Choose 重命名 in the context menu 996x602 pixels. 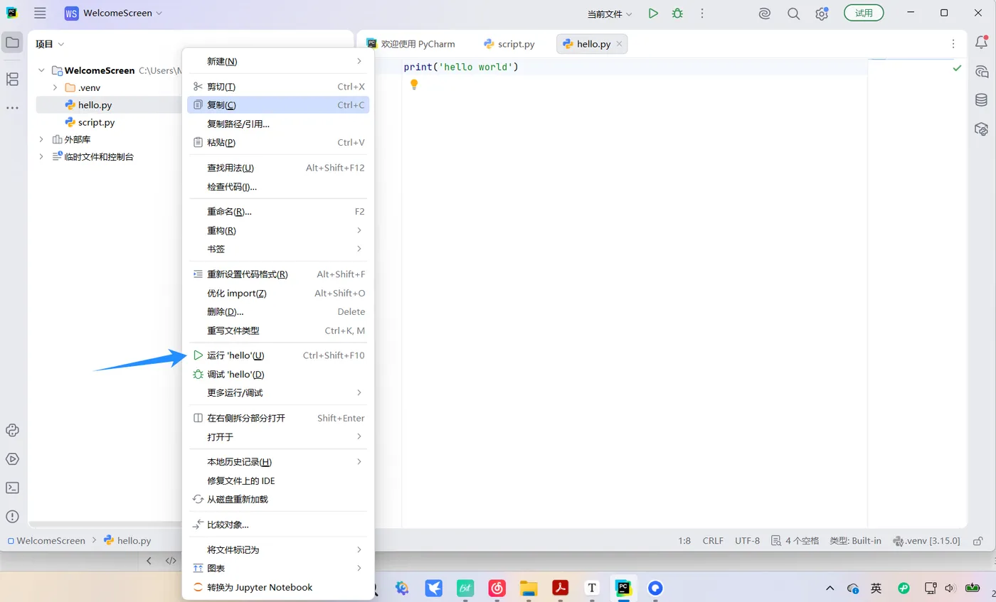(278, 212)
